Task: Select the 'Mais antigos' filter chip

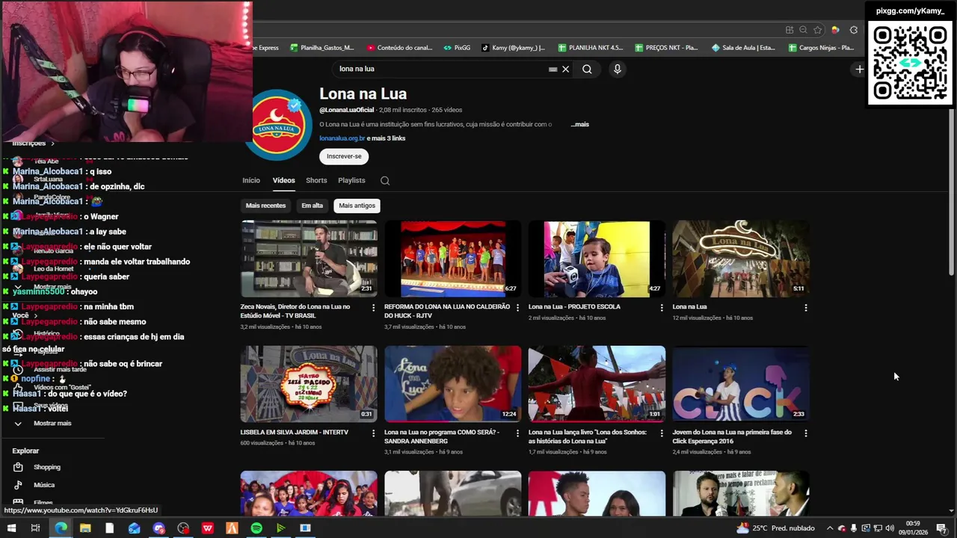Action: pyautogui.click(x=357, y=205)
